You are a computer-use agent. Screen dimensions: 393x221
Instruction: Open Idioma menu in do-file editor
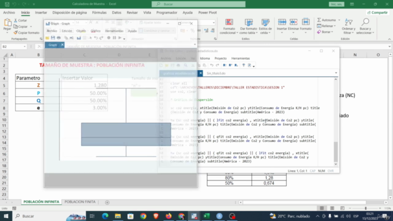pyautogui.click(x=204, y=58)
